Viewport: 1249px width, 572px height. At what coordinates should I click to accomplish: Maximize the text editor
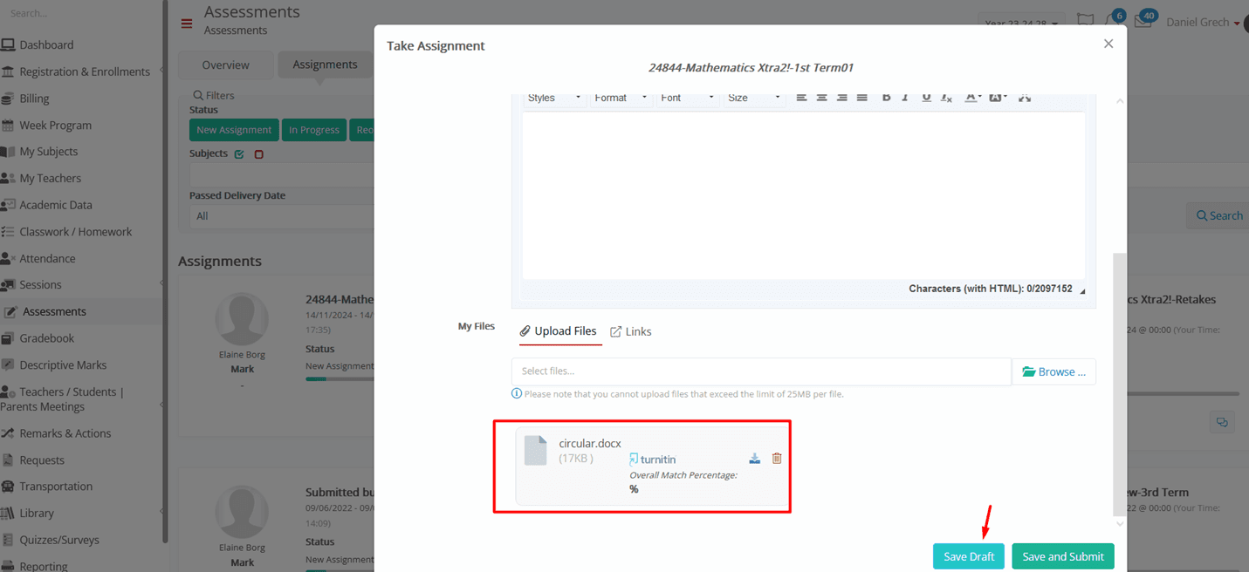(x=1025, y=98)
